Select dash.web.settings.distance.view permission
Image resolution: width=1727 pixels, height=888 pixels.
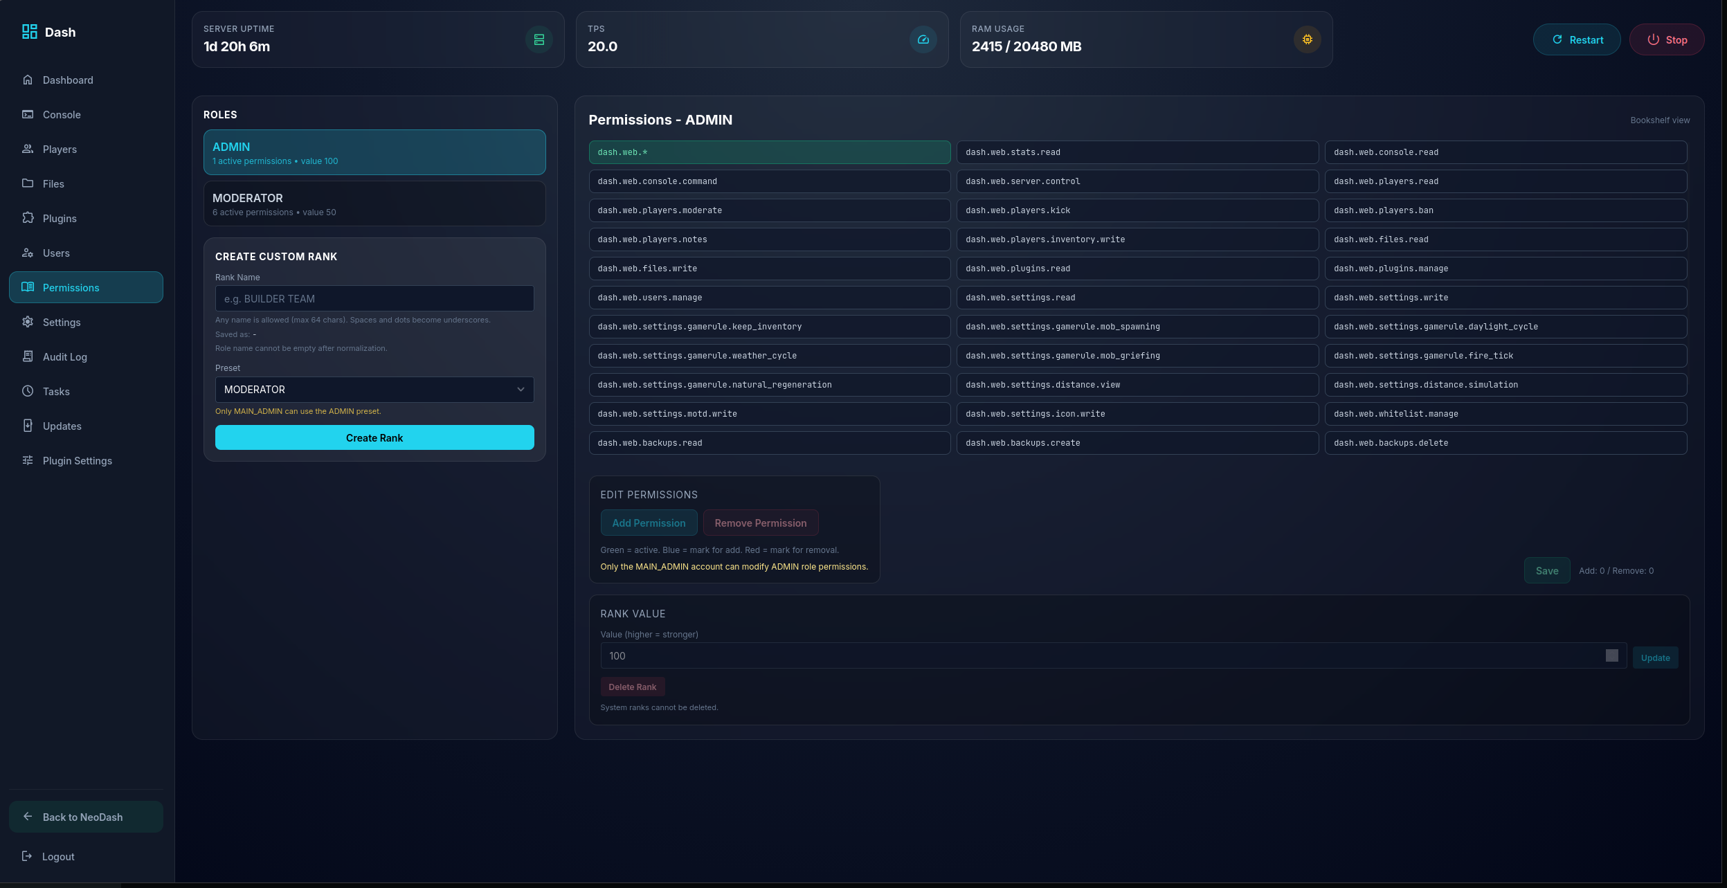point(1137,385)
